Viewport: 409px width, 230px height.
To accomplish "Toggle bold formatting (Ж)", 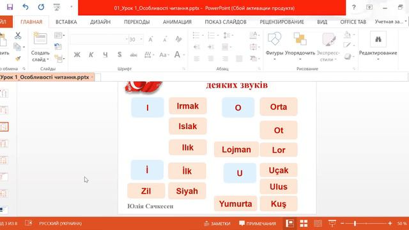I will 77,55.
